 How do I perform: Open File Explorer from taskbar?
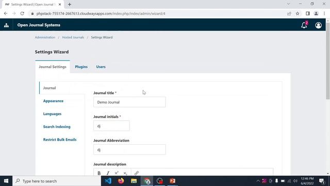134,181
